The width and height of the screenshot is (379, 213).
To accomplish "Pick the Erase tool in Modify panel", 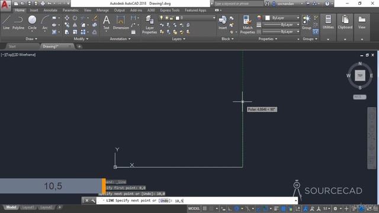I will 95,18.
